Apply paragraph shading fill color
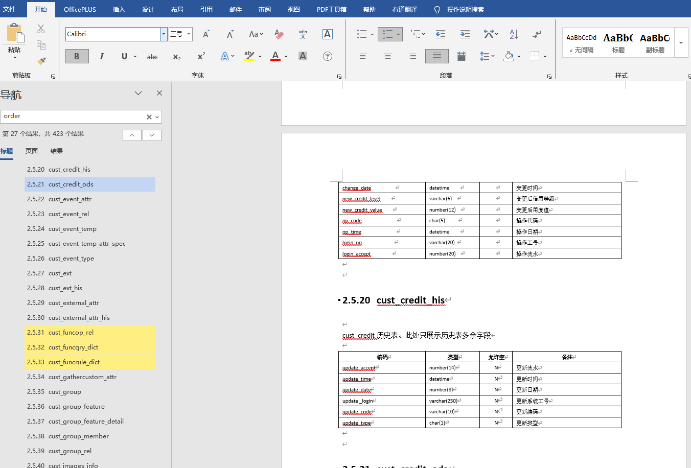Screen dimensions: 691x468 tap(509, 56)
